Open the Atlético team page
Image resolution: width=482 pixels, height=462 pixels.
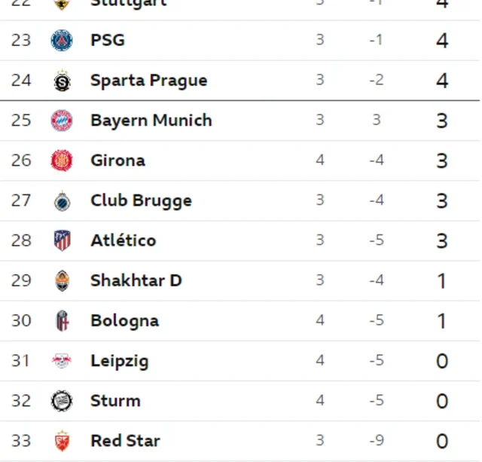click(124, 240)
